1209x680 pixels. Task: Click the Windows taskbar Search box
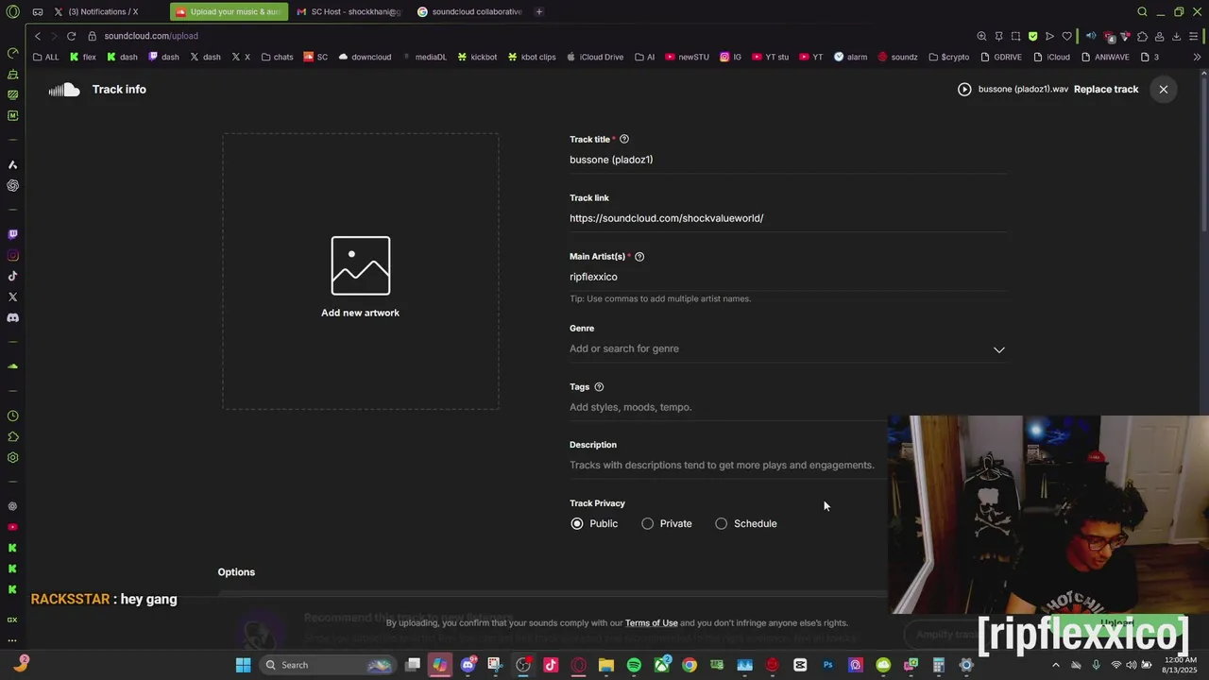(327, 665)
